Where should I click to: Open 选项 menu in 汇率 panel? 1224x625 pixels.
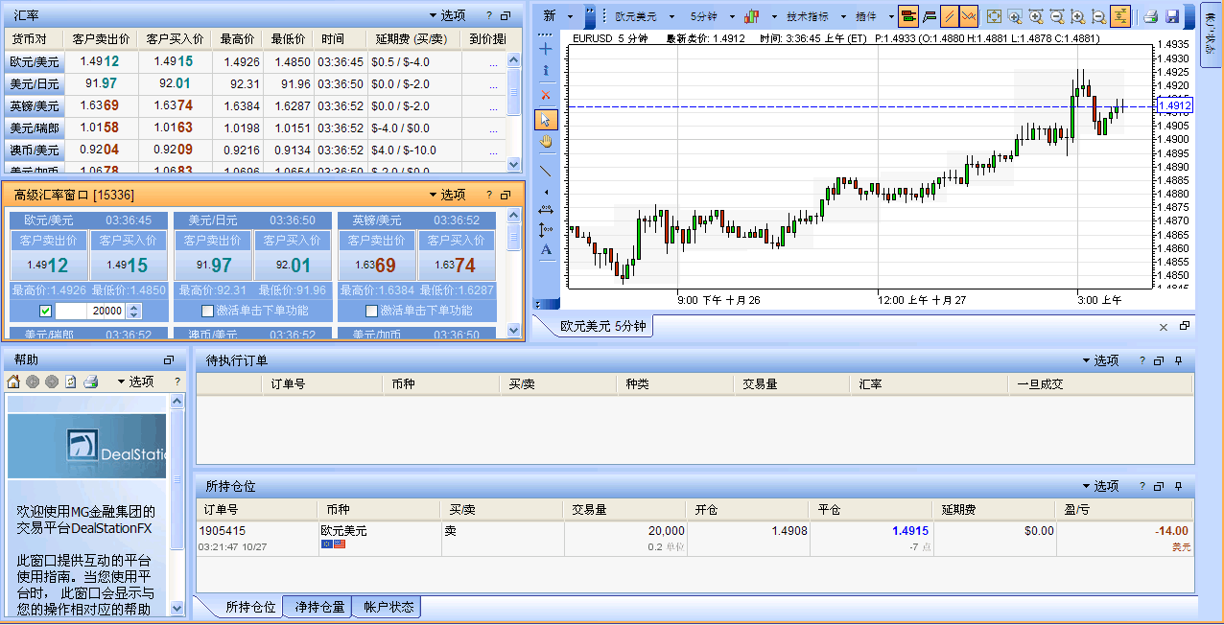pyautogui.click(x=446, y=15)
